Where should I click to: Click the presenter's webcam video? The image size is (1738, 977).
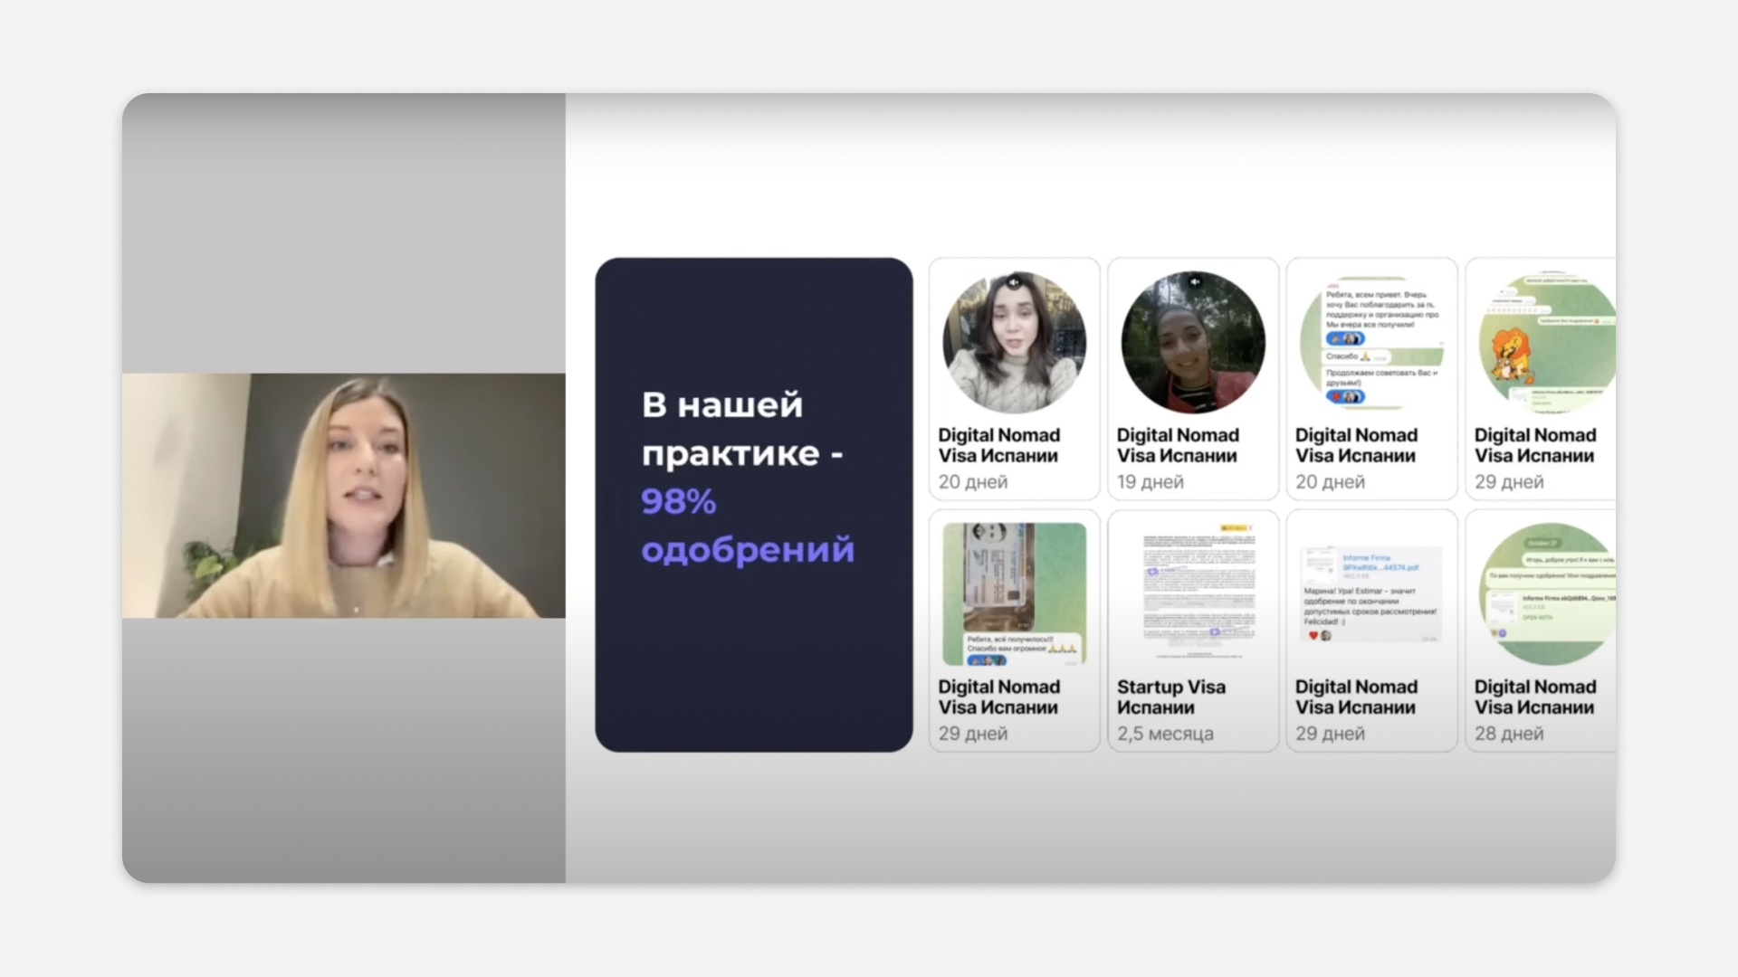(x=344, y=496)
